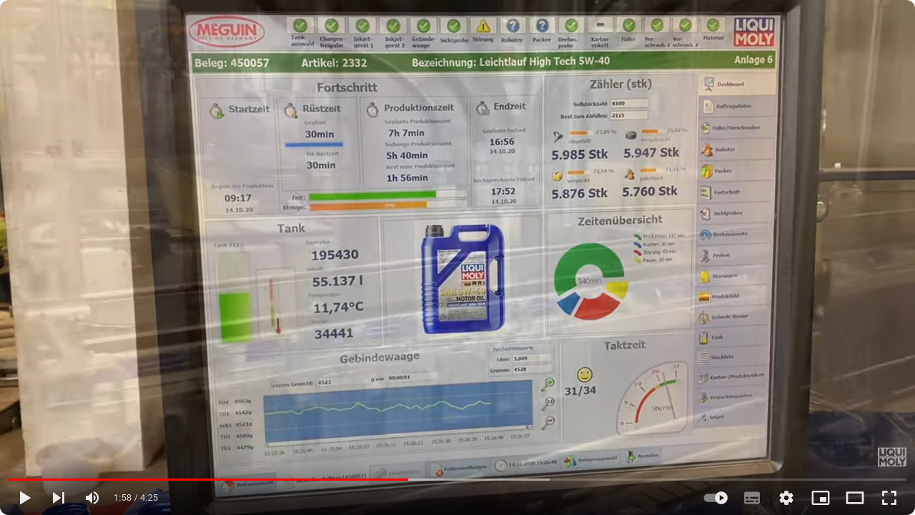
Task: Open the Störung warning triangle icon
Action: 484,26
